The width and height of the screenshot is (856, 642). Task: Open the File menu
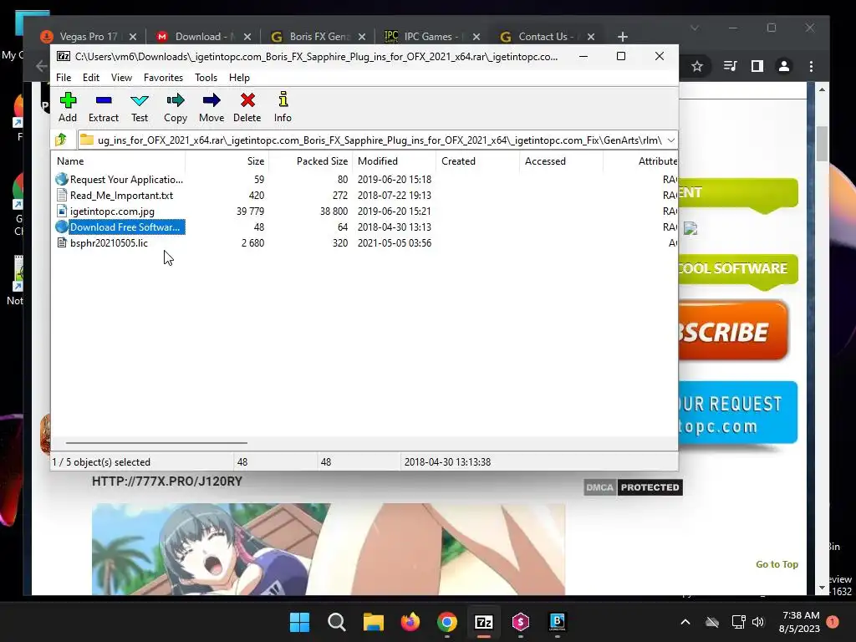(64, 78)
